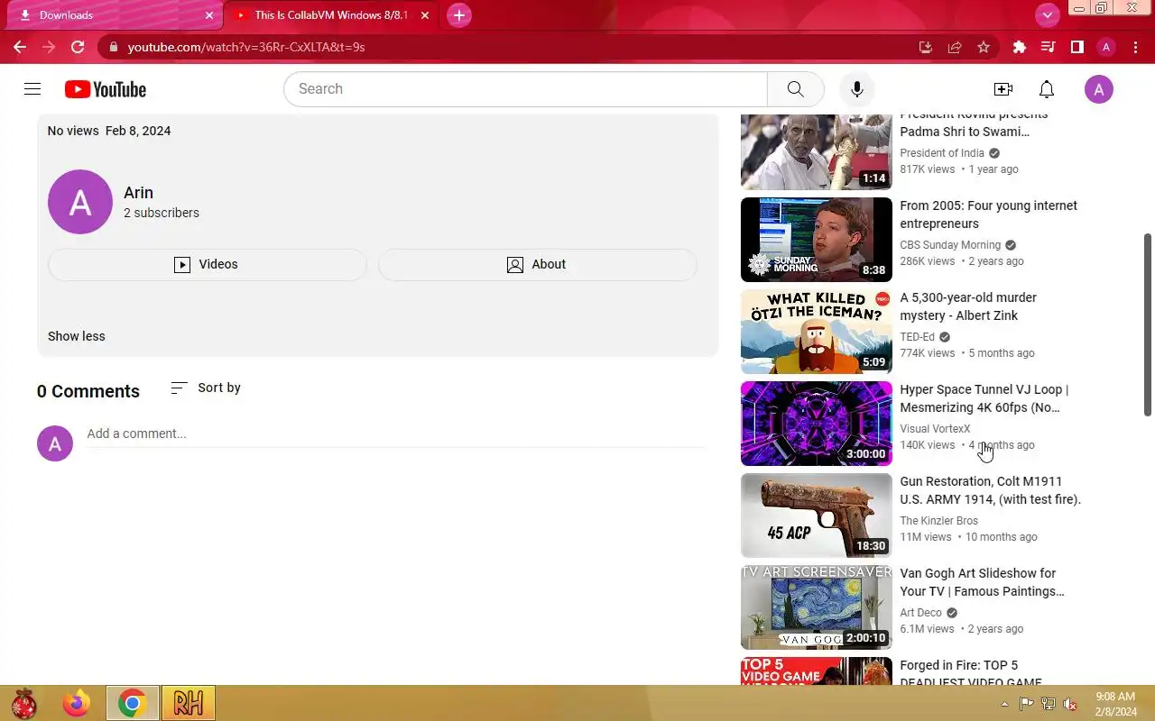The image size is (1155, 721).
Task: Show hidden system tray icons
Action: [x=1005, y=704]
